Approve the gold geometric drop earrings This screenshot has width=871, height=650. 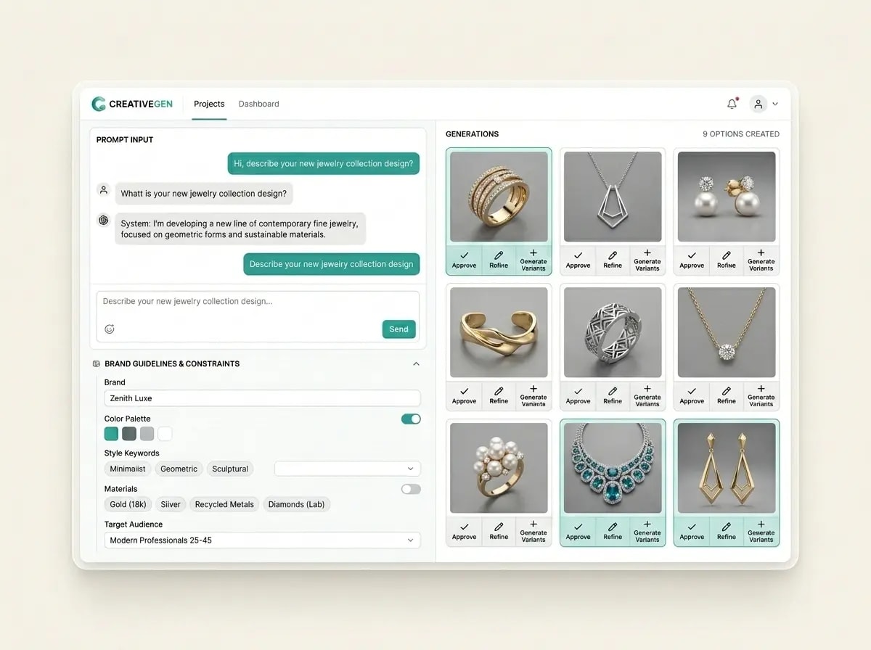click(692, 531)
